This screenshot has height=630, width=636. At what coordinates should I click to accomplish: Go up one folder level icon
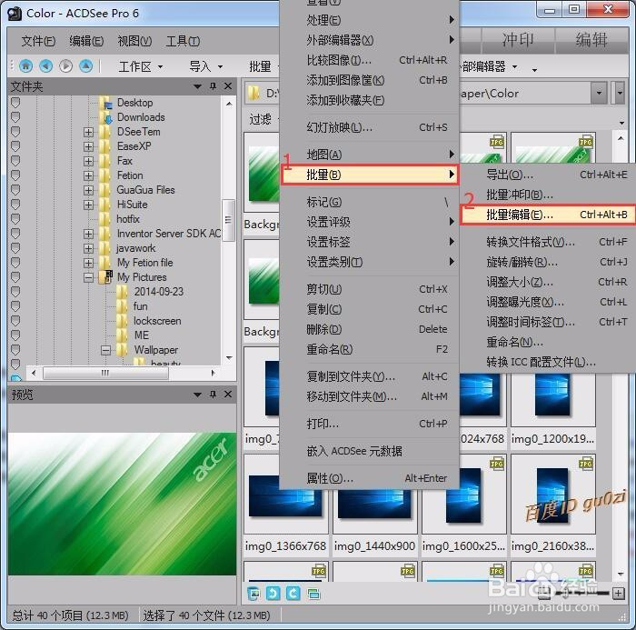85,65
